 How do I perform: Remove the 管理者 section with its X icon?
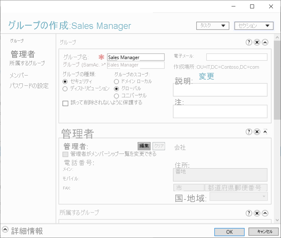click(257, 132)
